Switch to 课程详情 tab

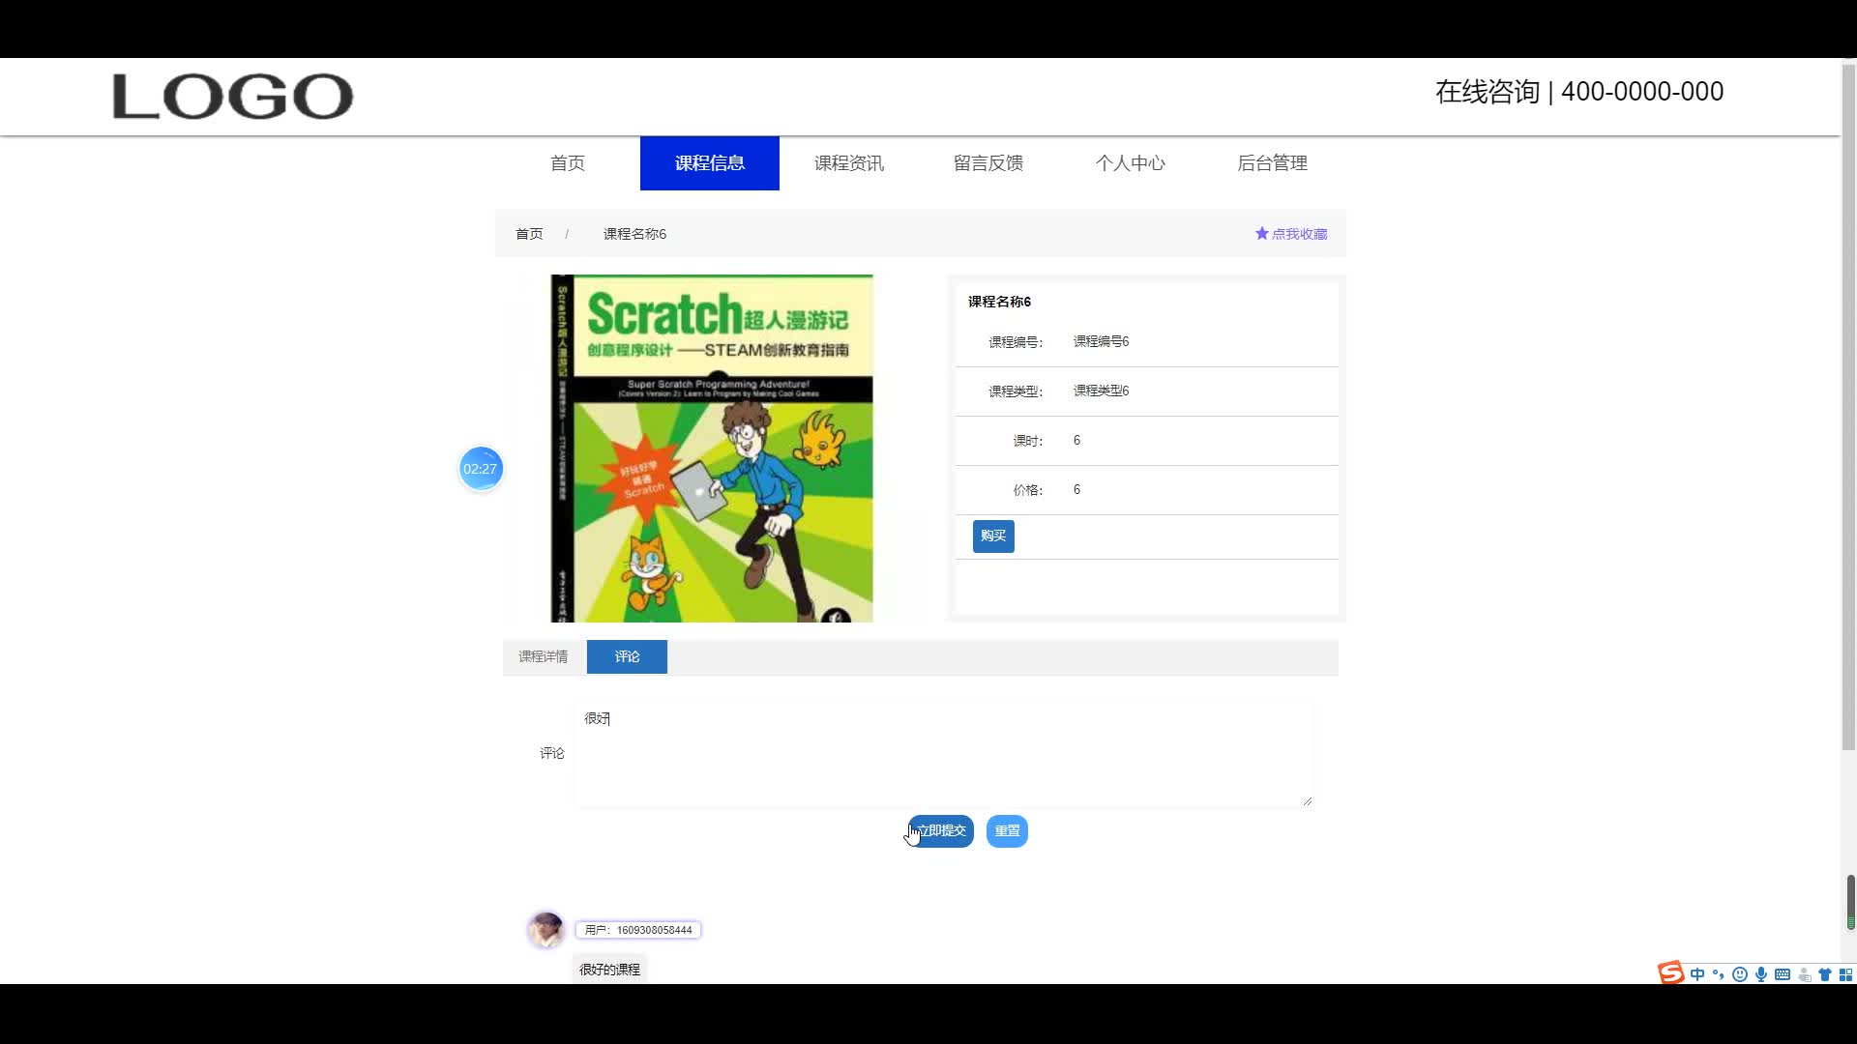pos(544,656)
